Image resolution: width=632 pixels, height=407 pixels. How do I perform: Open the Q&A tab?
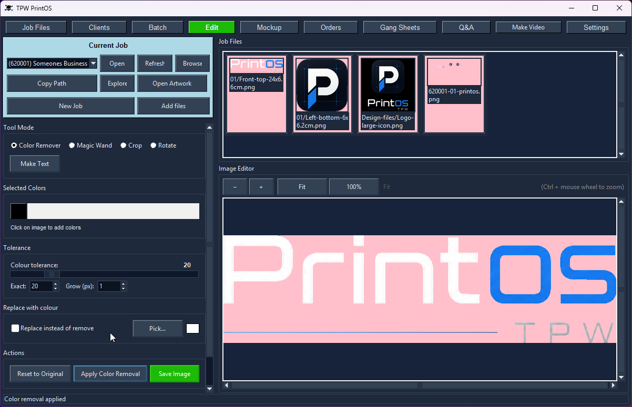[x=466, y=27]
